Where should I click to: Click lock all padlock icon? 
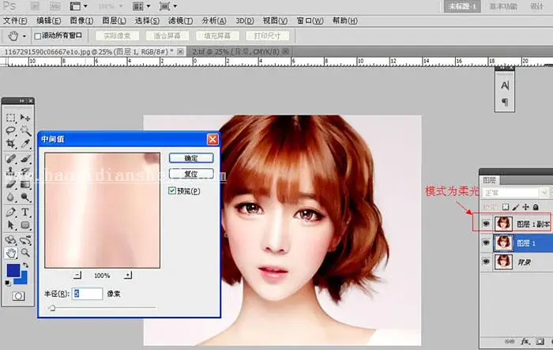(x=536, y=207)
